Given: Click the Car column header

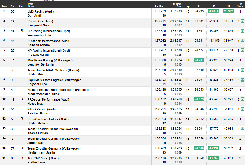Looking at the screenshot, I should click(13, 7).
